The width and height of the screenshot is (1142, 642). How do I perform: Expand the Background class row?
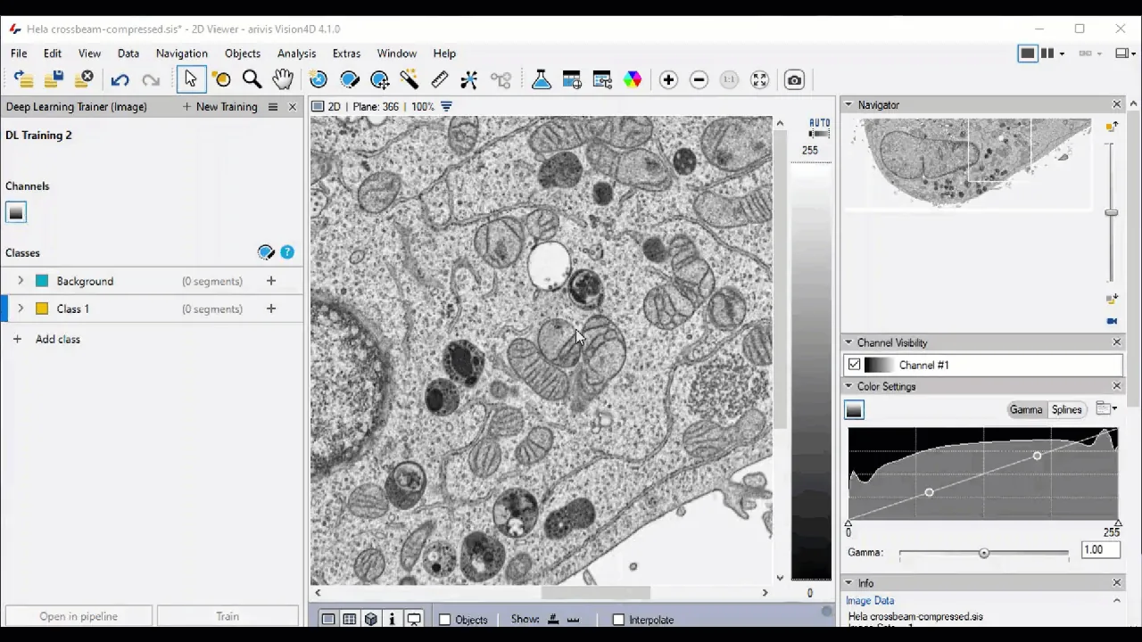[21, 281]
